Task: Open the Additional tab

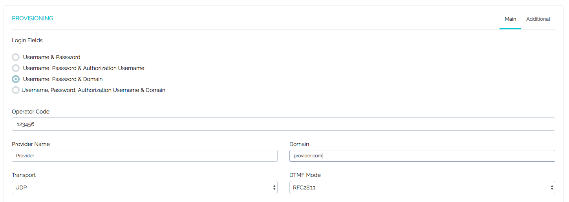Action: pos(538,19)
